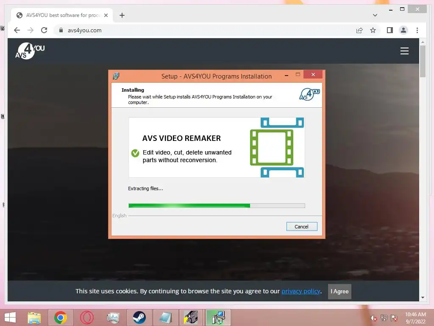Click the installation progress bar

[217, 206]
